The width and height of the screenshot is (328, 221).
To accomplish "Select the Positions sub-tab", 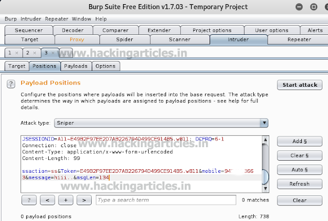I will point(45,66).
